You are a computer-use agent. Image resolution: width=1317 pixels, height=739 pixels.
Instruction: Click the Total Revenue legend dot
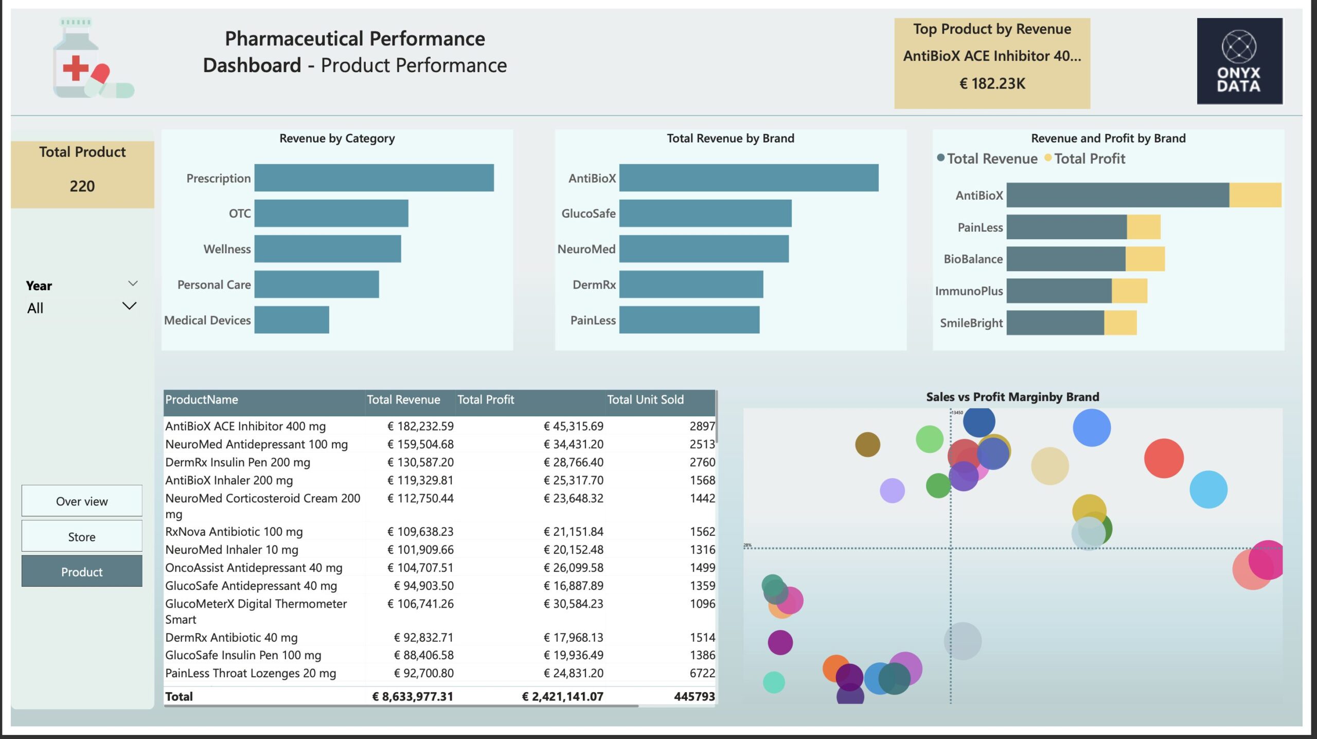pyautogui.click(x=940, y=158)
